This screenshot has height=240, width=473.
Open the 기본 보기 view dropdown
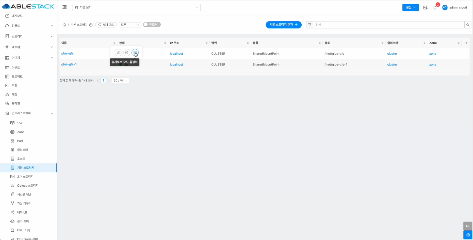point(136,7)
